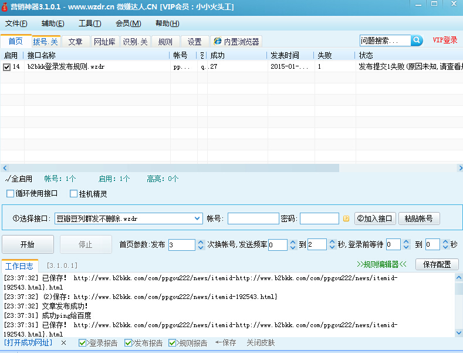Toggle the 挂机精灵 checkbox
This screenshot has width=463, height=353.
(x=73, y=193)
